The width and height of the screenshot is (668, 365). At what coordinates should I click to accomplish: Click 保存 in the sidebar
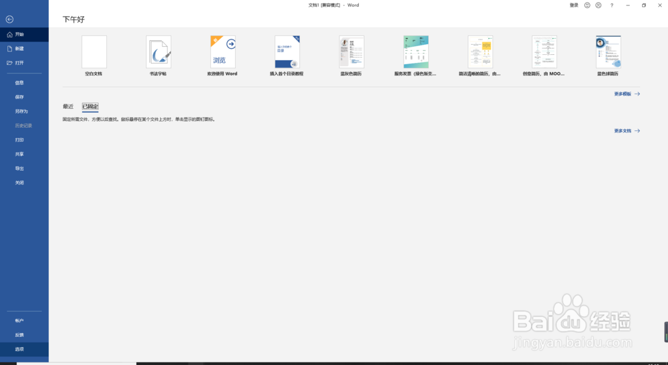24,97
